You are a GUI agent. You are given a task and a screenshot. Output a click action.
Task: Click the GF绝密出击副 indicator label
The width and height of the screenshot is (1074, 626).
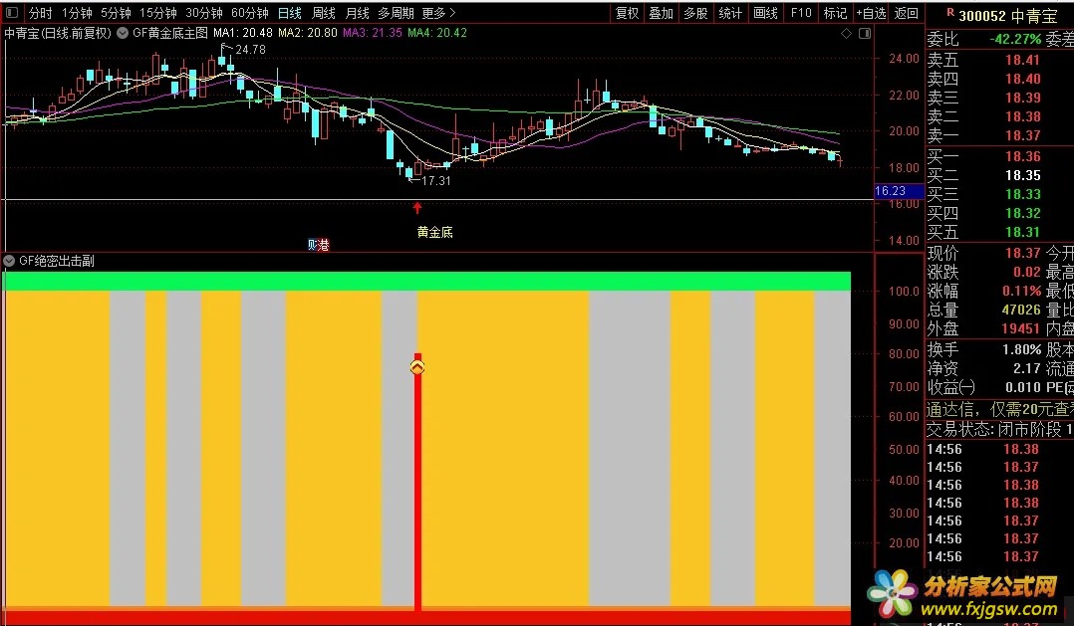pos(57,261)
